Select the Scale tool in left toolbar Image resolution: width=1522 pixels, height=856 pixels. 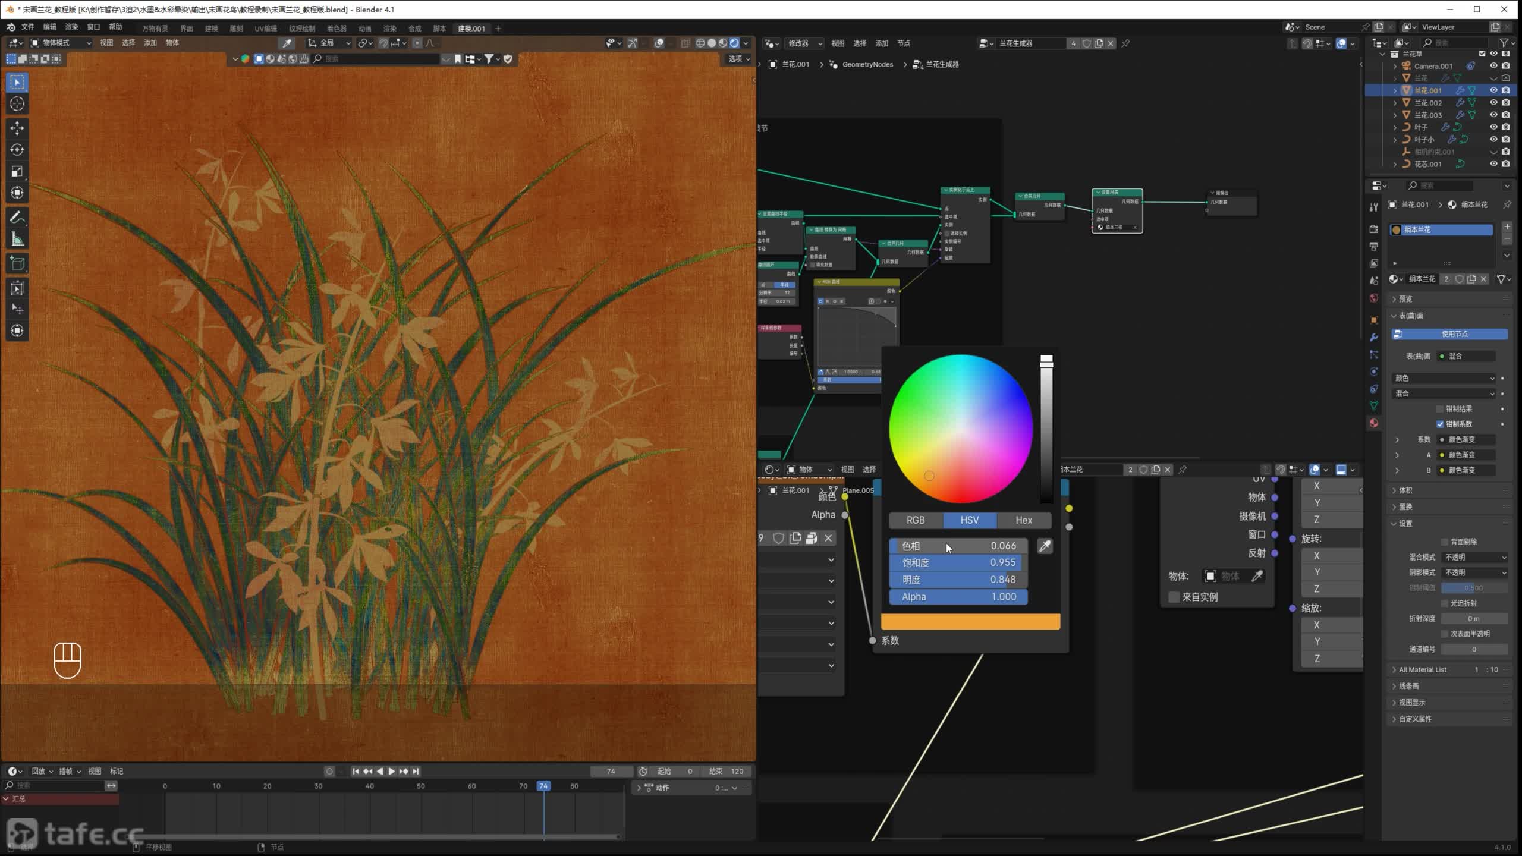(x=17, y=172)
